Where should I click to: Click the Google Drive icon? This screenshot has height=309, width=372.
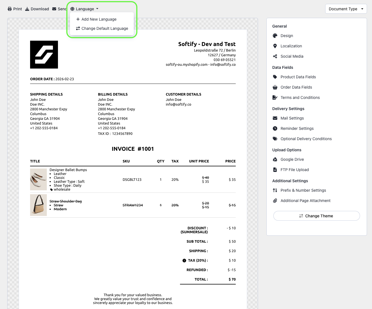coord(275,159)
